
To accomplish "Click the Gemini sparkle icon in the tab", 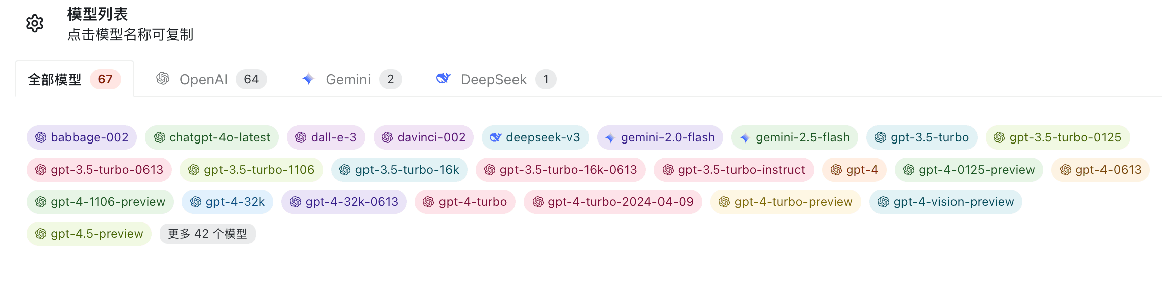I will tap(308, 79).
